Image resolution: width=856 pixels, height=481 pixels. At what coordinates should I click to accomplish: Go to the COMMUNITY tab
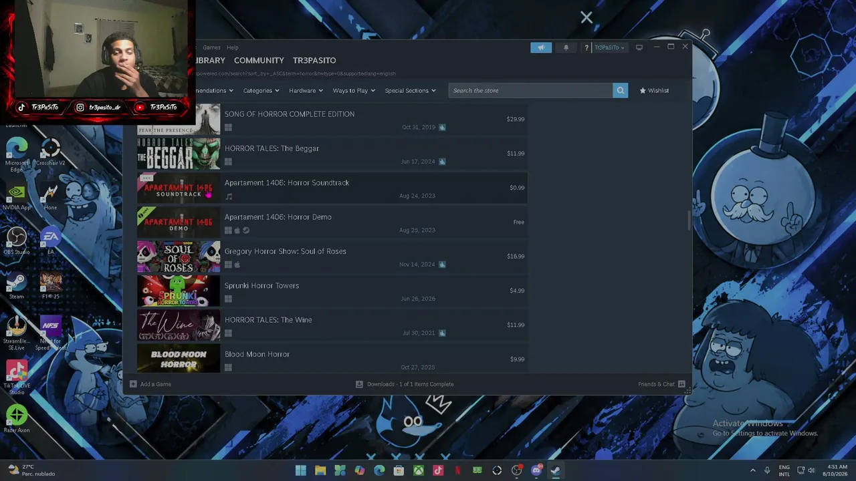pyautogui.click(x=259, y=60)
